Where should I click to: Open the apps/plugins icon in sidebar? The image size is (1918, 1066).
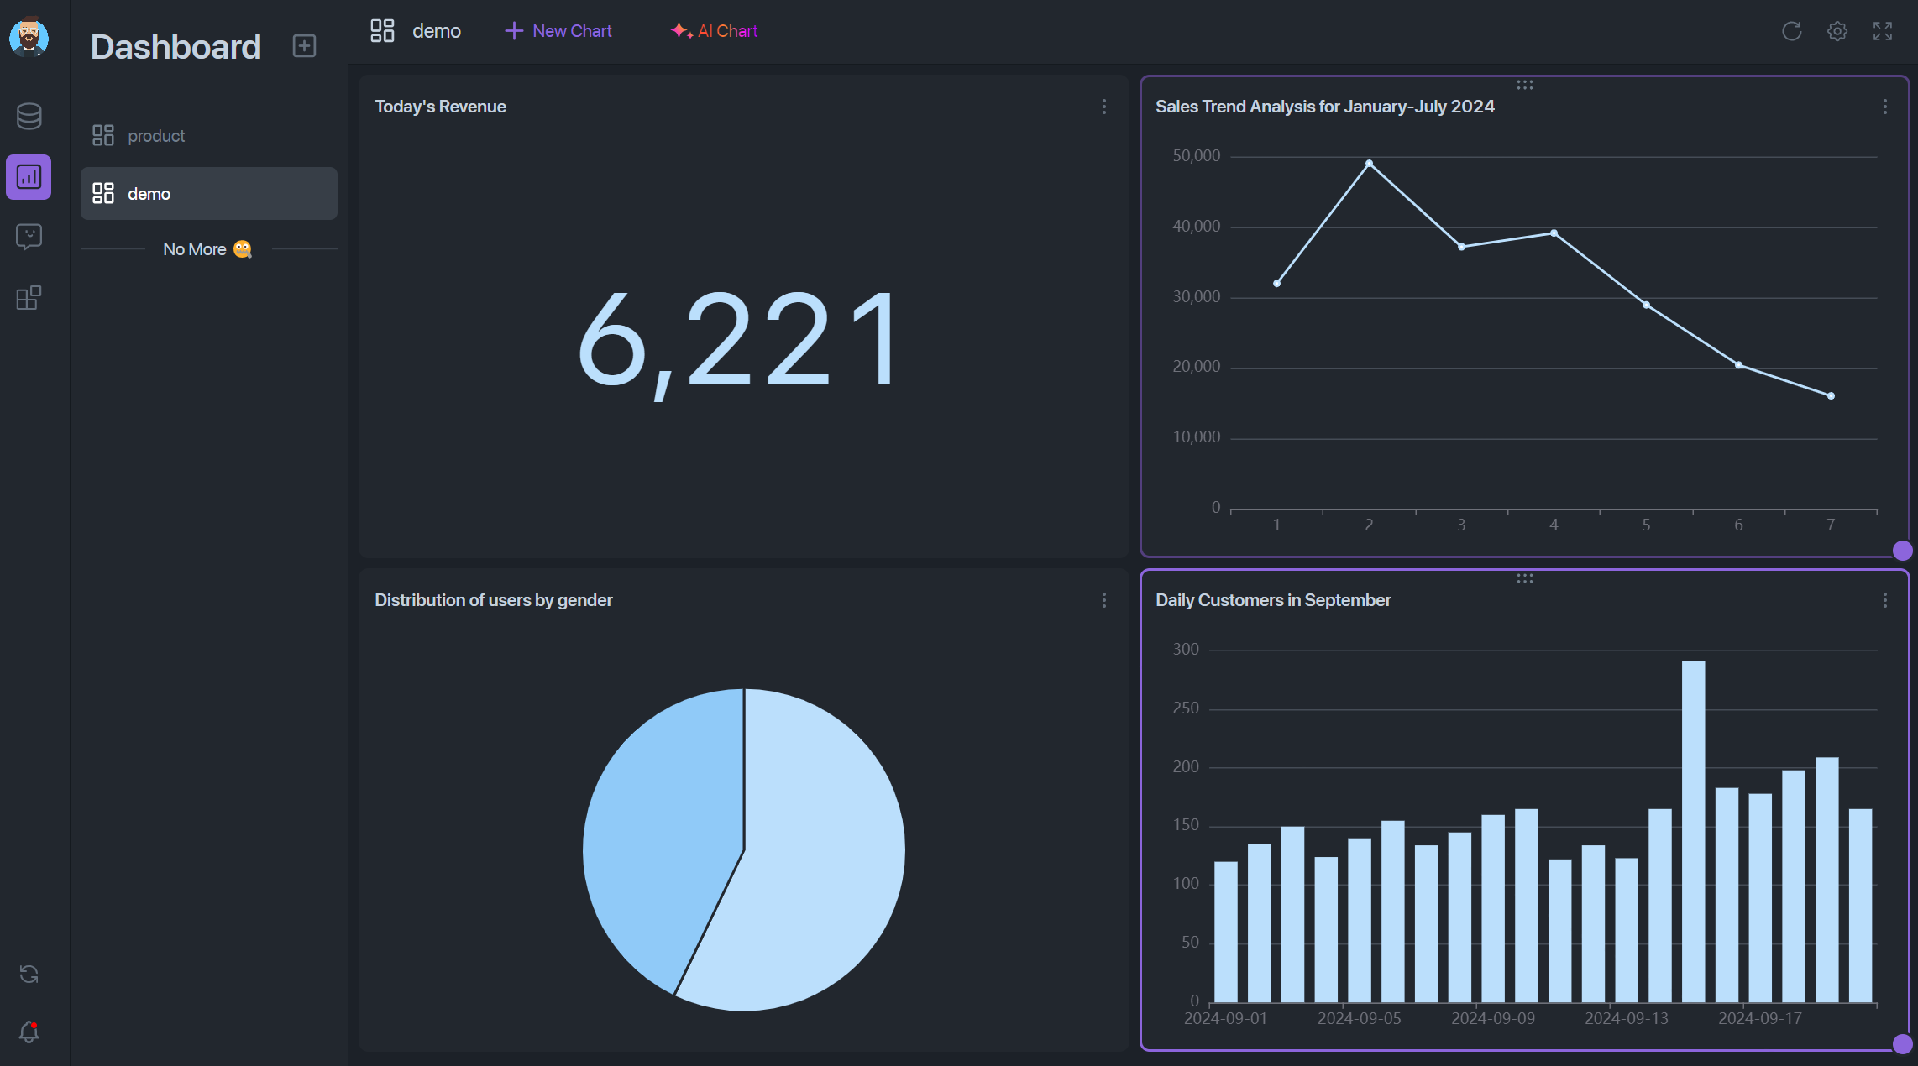click(29, 298)
